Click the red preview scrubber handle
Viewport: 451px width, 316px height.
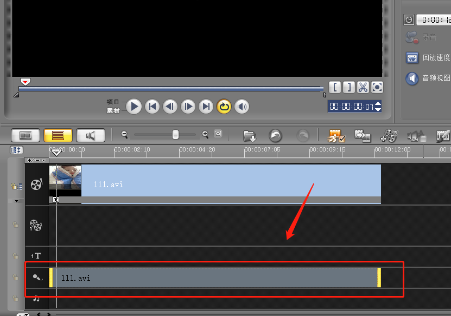tap(26, 82)
